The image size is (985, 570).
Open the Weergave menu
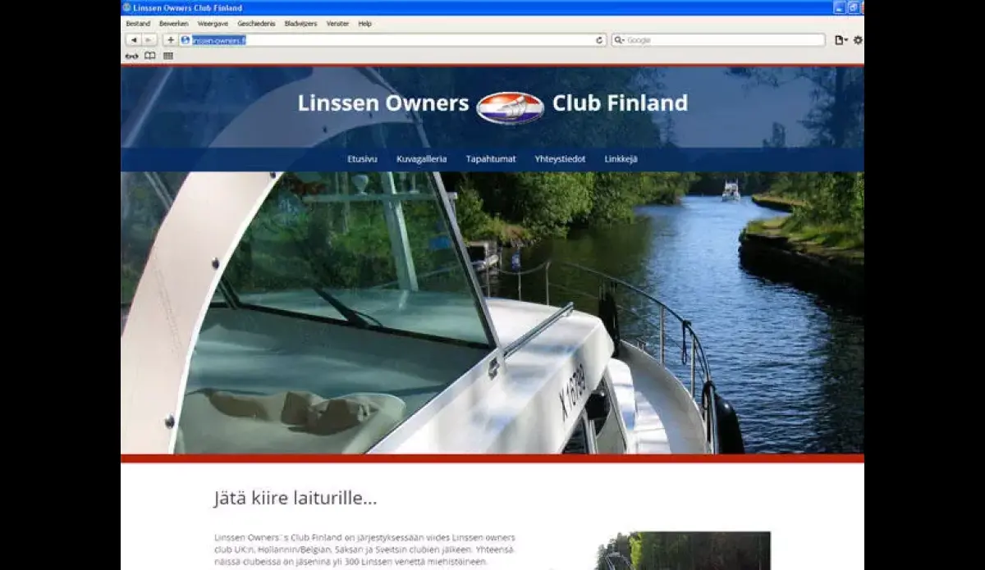point(213,24)
